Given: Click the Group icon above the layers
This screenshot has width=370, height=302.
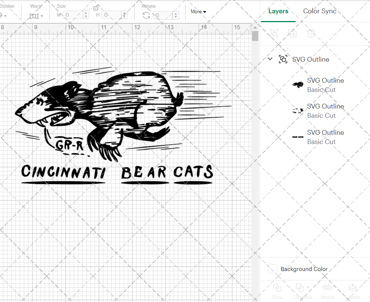Looking at the screenshot, I should click(x=274, y=33).
